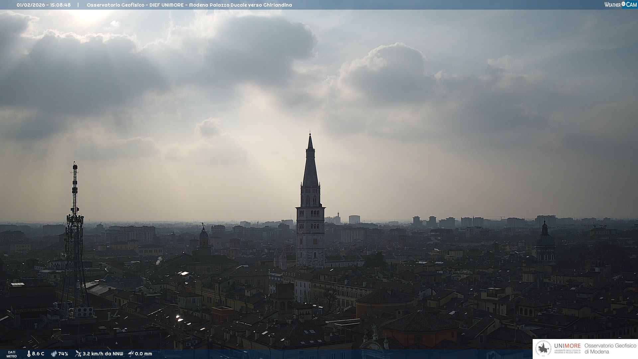Click the UNIMORE red and gray wordmark

pyautogui.click(x=567, y=346)
